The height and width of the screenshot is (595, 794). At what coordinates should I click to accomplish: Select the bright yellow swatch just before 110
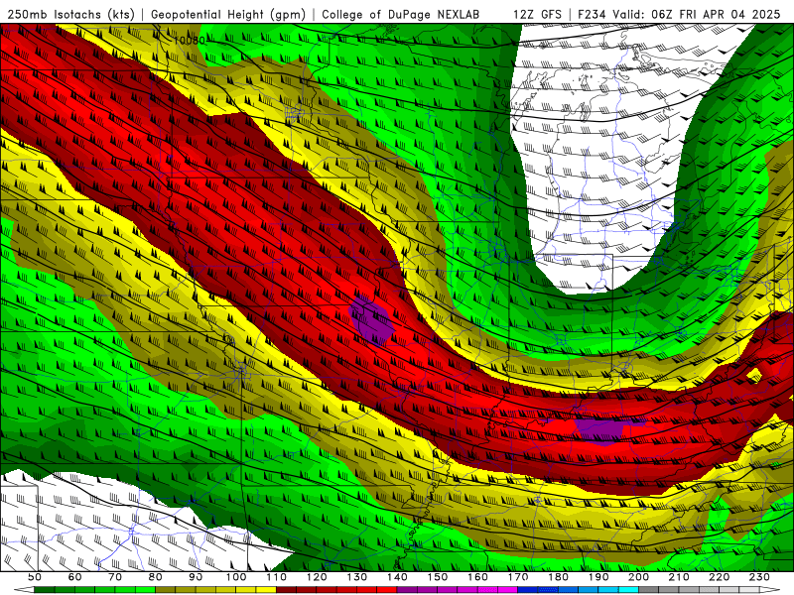coord(266,590)
